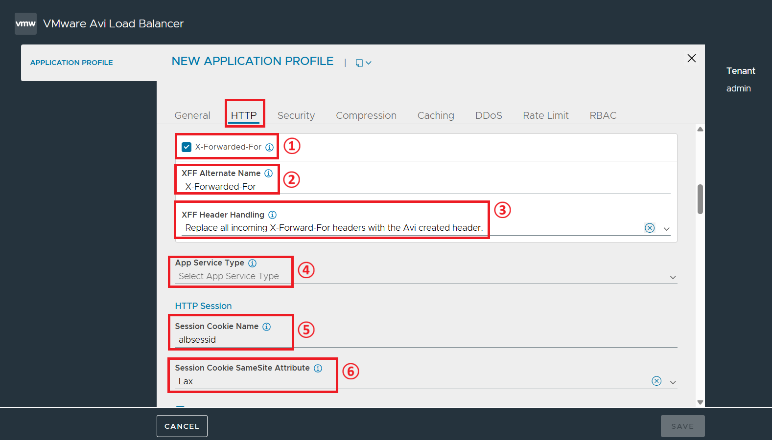Expand the Session Cookie SameSite Attribute dropdown
772x440 pixels.
click(673, 382)
